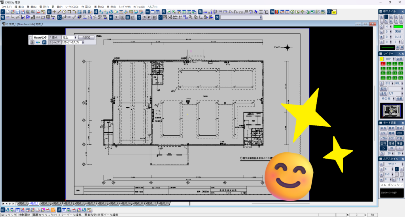
Task: Click the 配 piping group icon
Action: pos(59,17)
